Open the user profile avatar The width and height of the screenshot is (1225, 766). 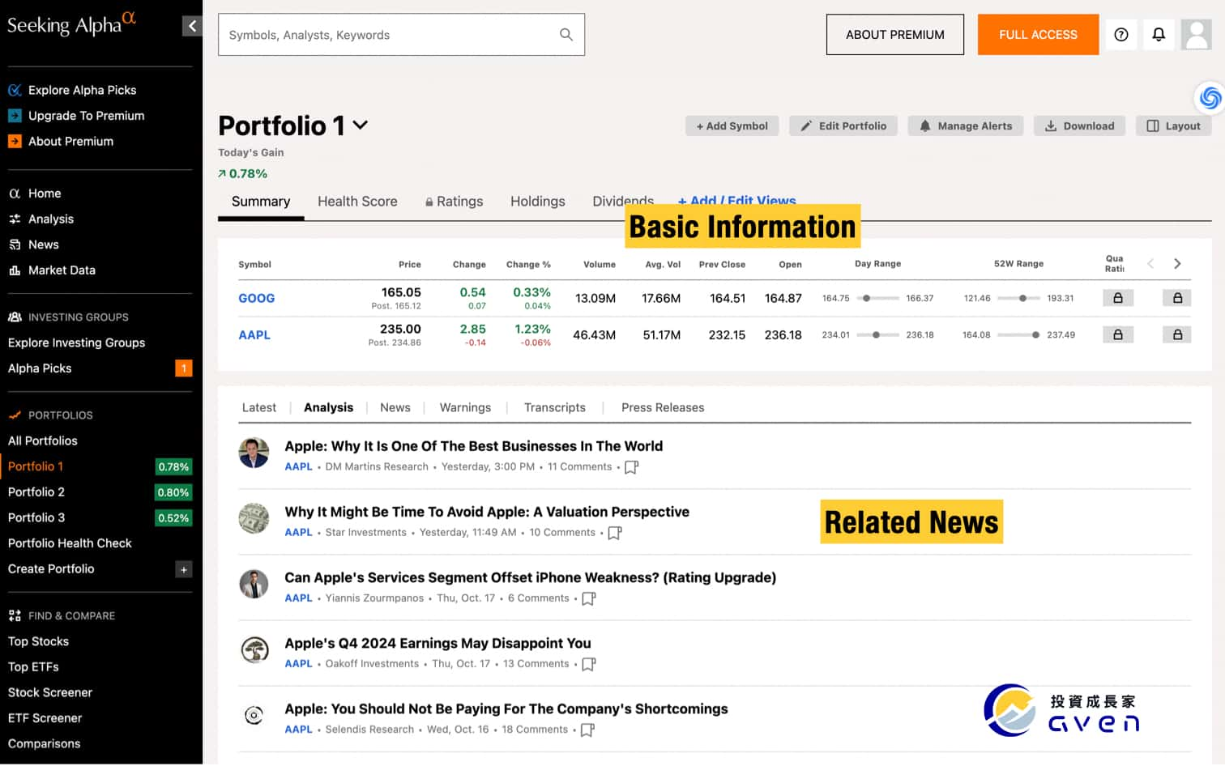coord(1196,35)
